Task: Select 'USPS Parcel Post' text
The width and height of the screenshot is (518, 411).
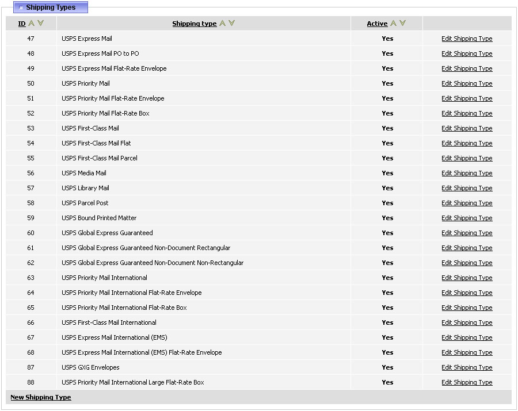Action: [85, 203]
